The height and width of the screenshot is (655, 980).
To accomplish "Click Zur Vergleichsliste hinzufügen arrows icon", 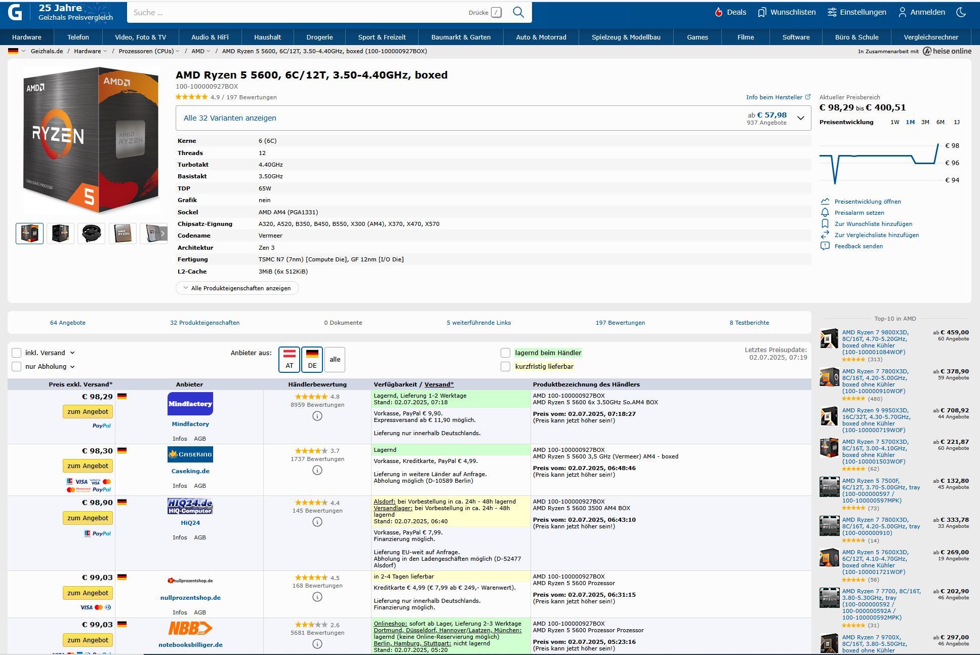I will click(x=825, y=235).
